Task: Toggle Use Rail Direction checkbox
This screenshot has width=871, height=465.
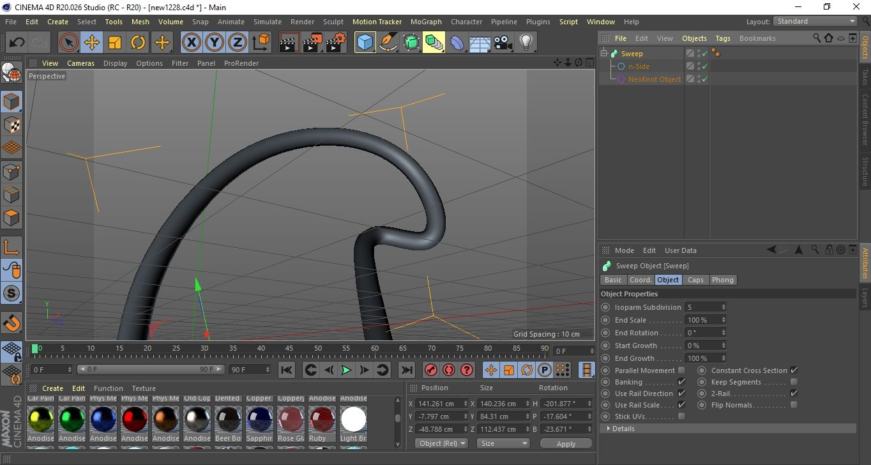Action: tap(681, 393)
